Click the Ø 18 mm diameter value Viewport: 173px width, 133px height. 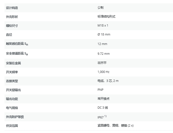point(104,35)
